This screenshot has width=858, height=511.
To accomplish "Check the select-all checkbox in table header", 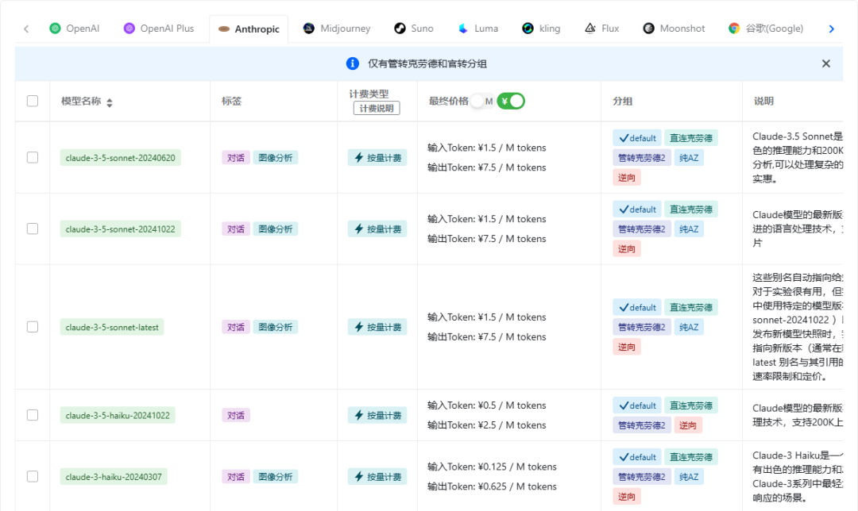I will [33, 101].
